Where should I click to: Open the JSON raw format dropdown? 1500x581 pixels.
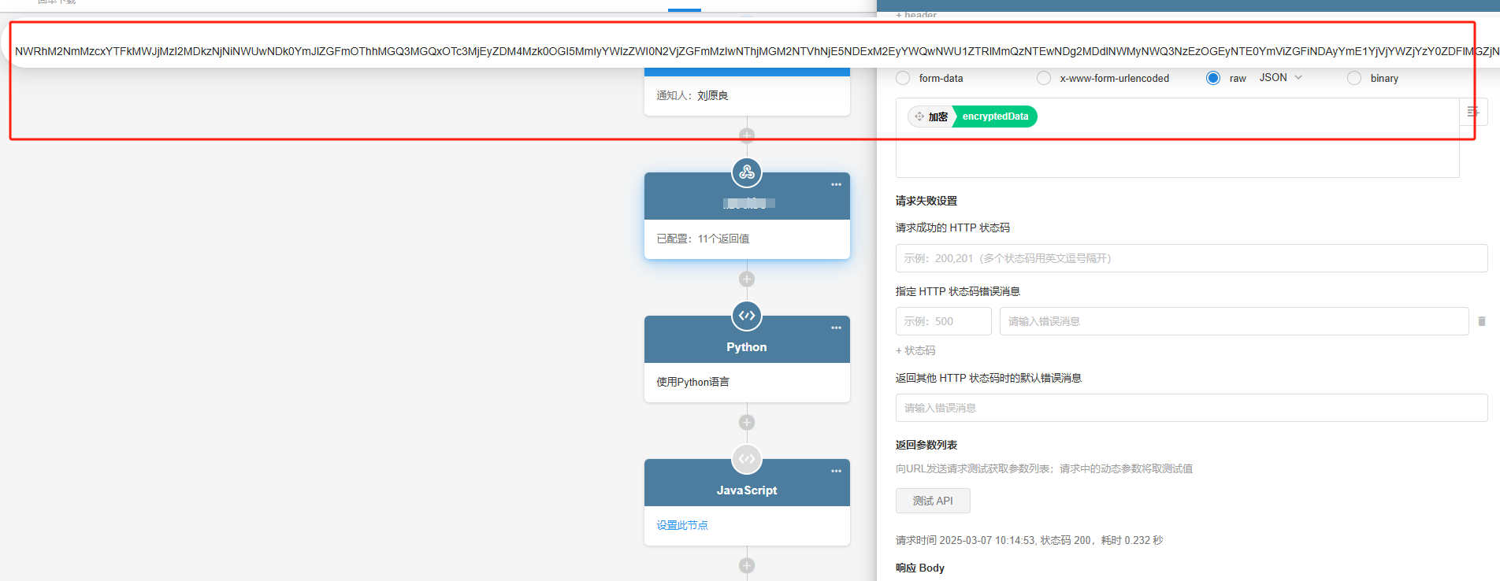click(1281, 77)
